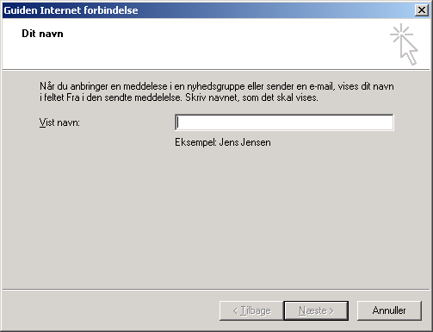The height and width of the screenshot is (332, 433).
Task: Click the Annuller button
Action: tap(389, 310)
